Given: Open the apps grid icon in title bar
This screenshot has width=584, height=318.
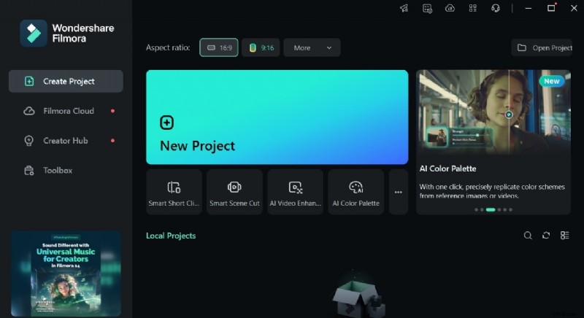Looking at the screenshot, I should (x=472, y=8).
